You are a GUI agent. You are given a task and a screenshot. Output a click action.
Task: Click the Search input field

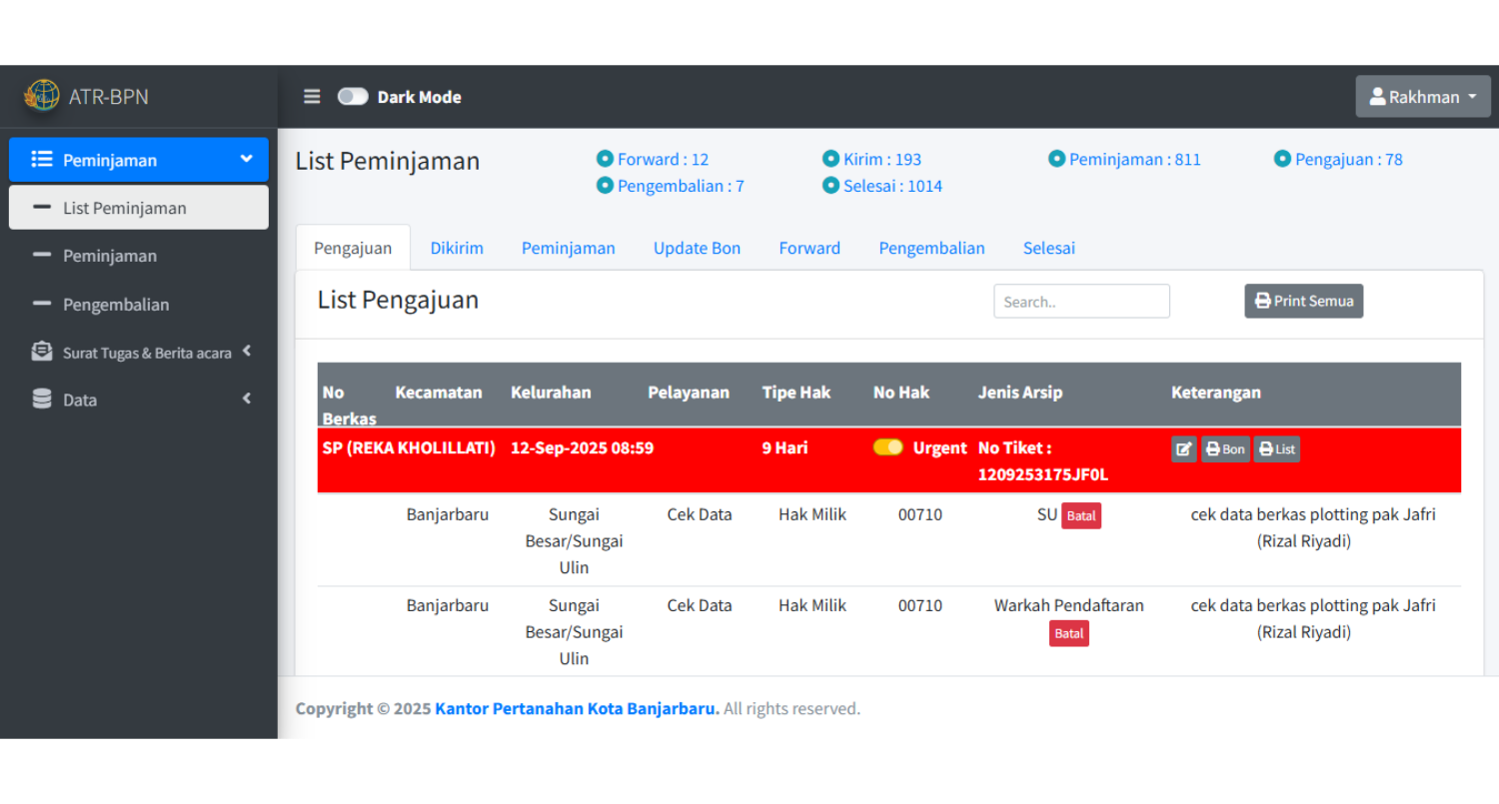coord(1081,302)
